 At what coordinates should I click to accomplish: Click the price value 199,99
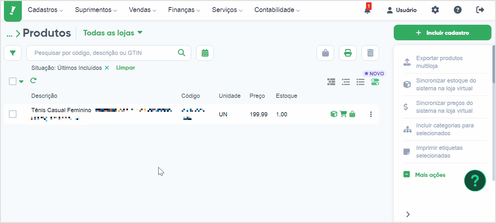[x=259, y=114]
